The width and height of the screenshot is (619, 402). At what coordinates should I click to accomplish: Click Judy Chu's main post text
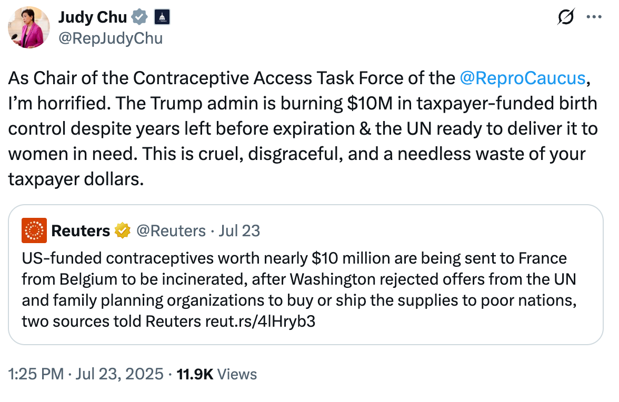click(x=295, y=129)
